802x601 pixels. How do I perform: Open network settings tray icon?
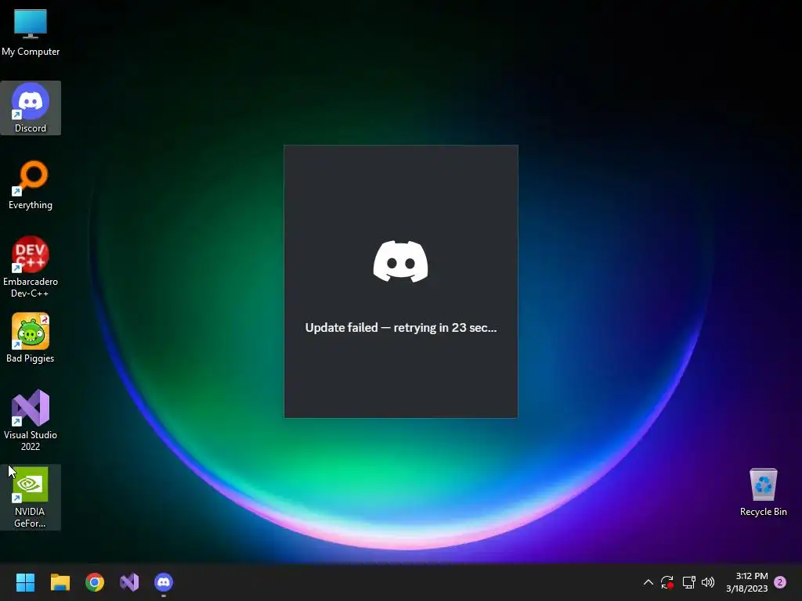click(688, 582)
